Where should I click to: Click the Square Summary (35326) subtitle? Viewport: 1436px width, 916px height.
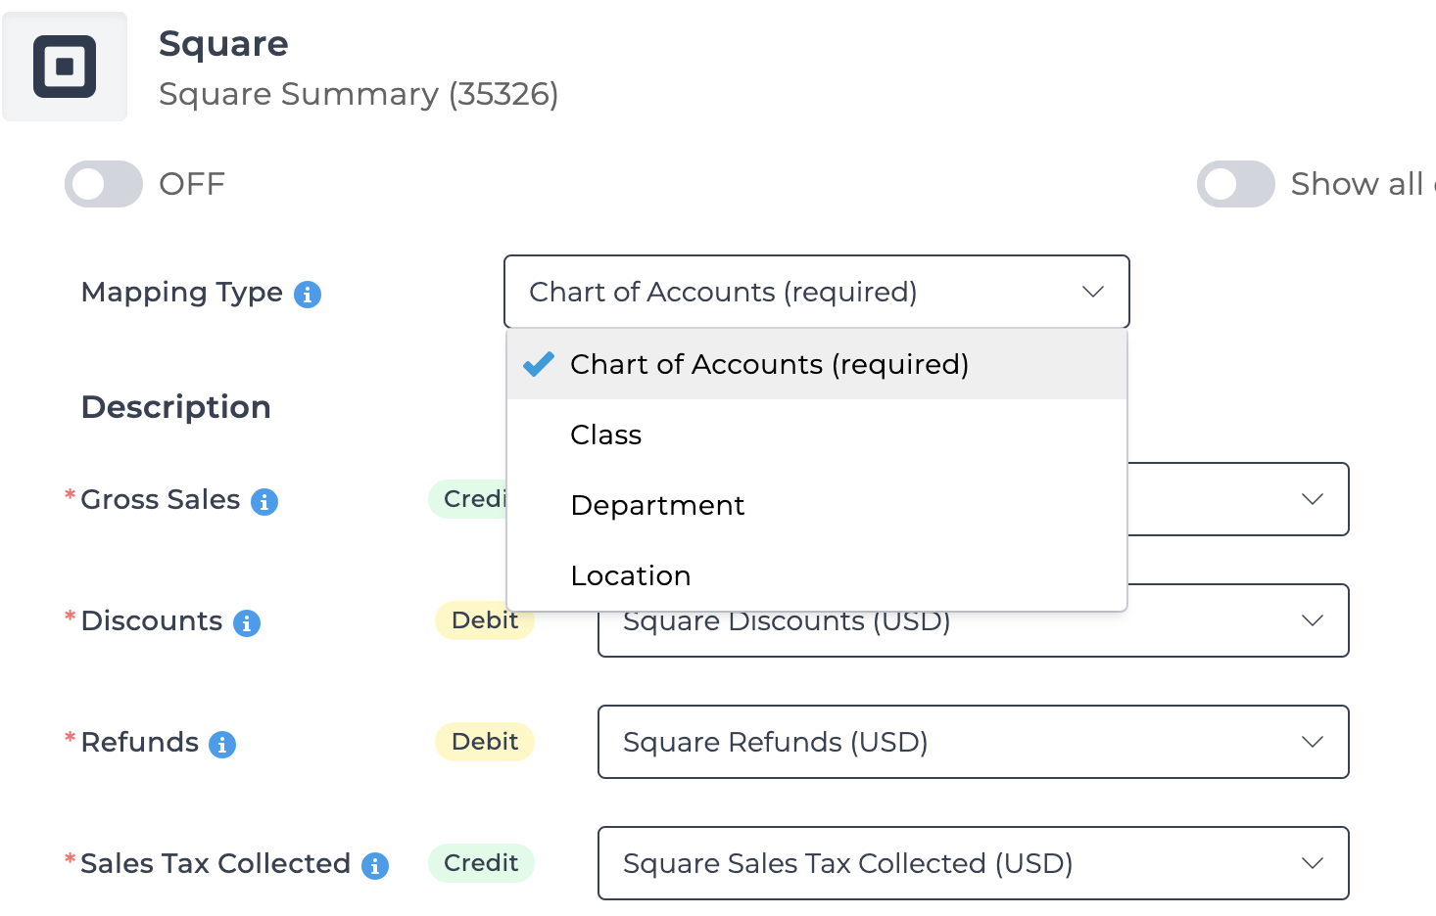[359, 94]
